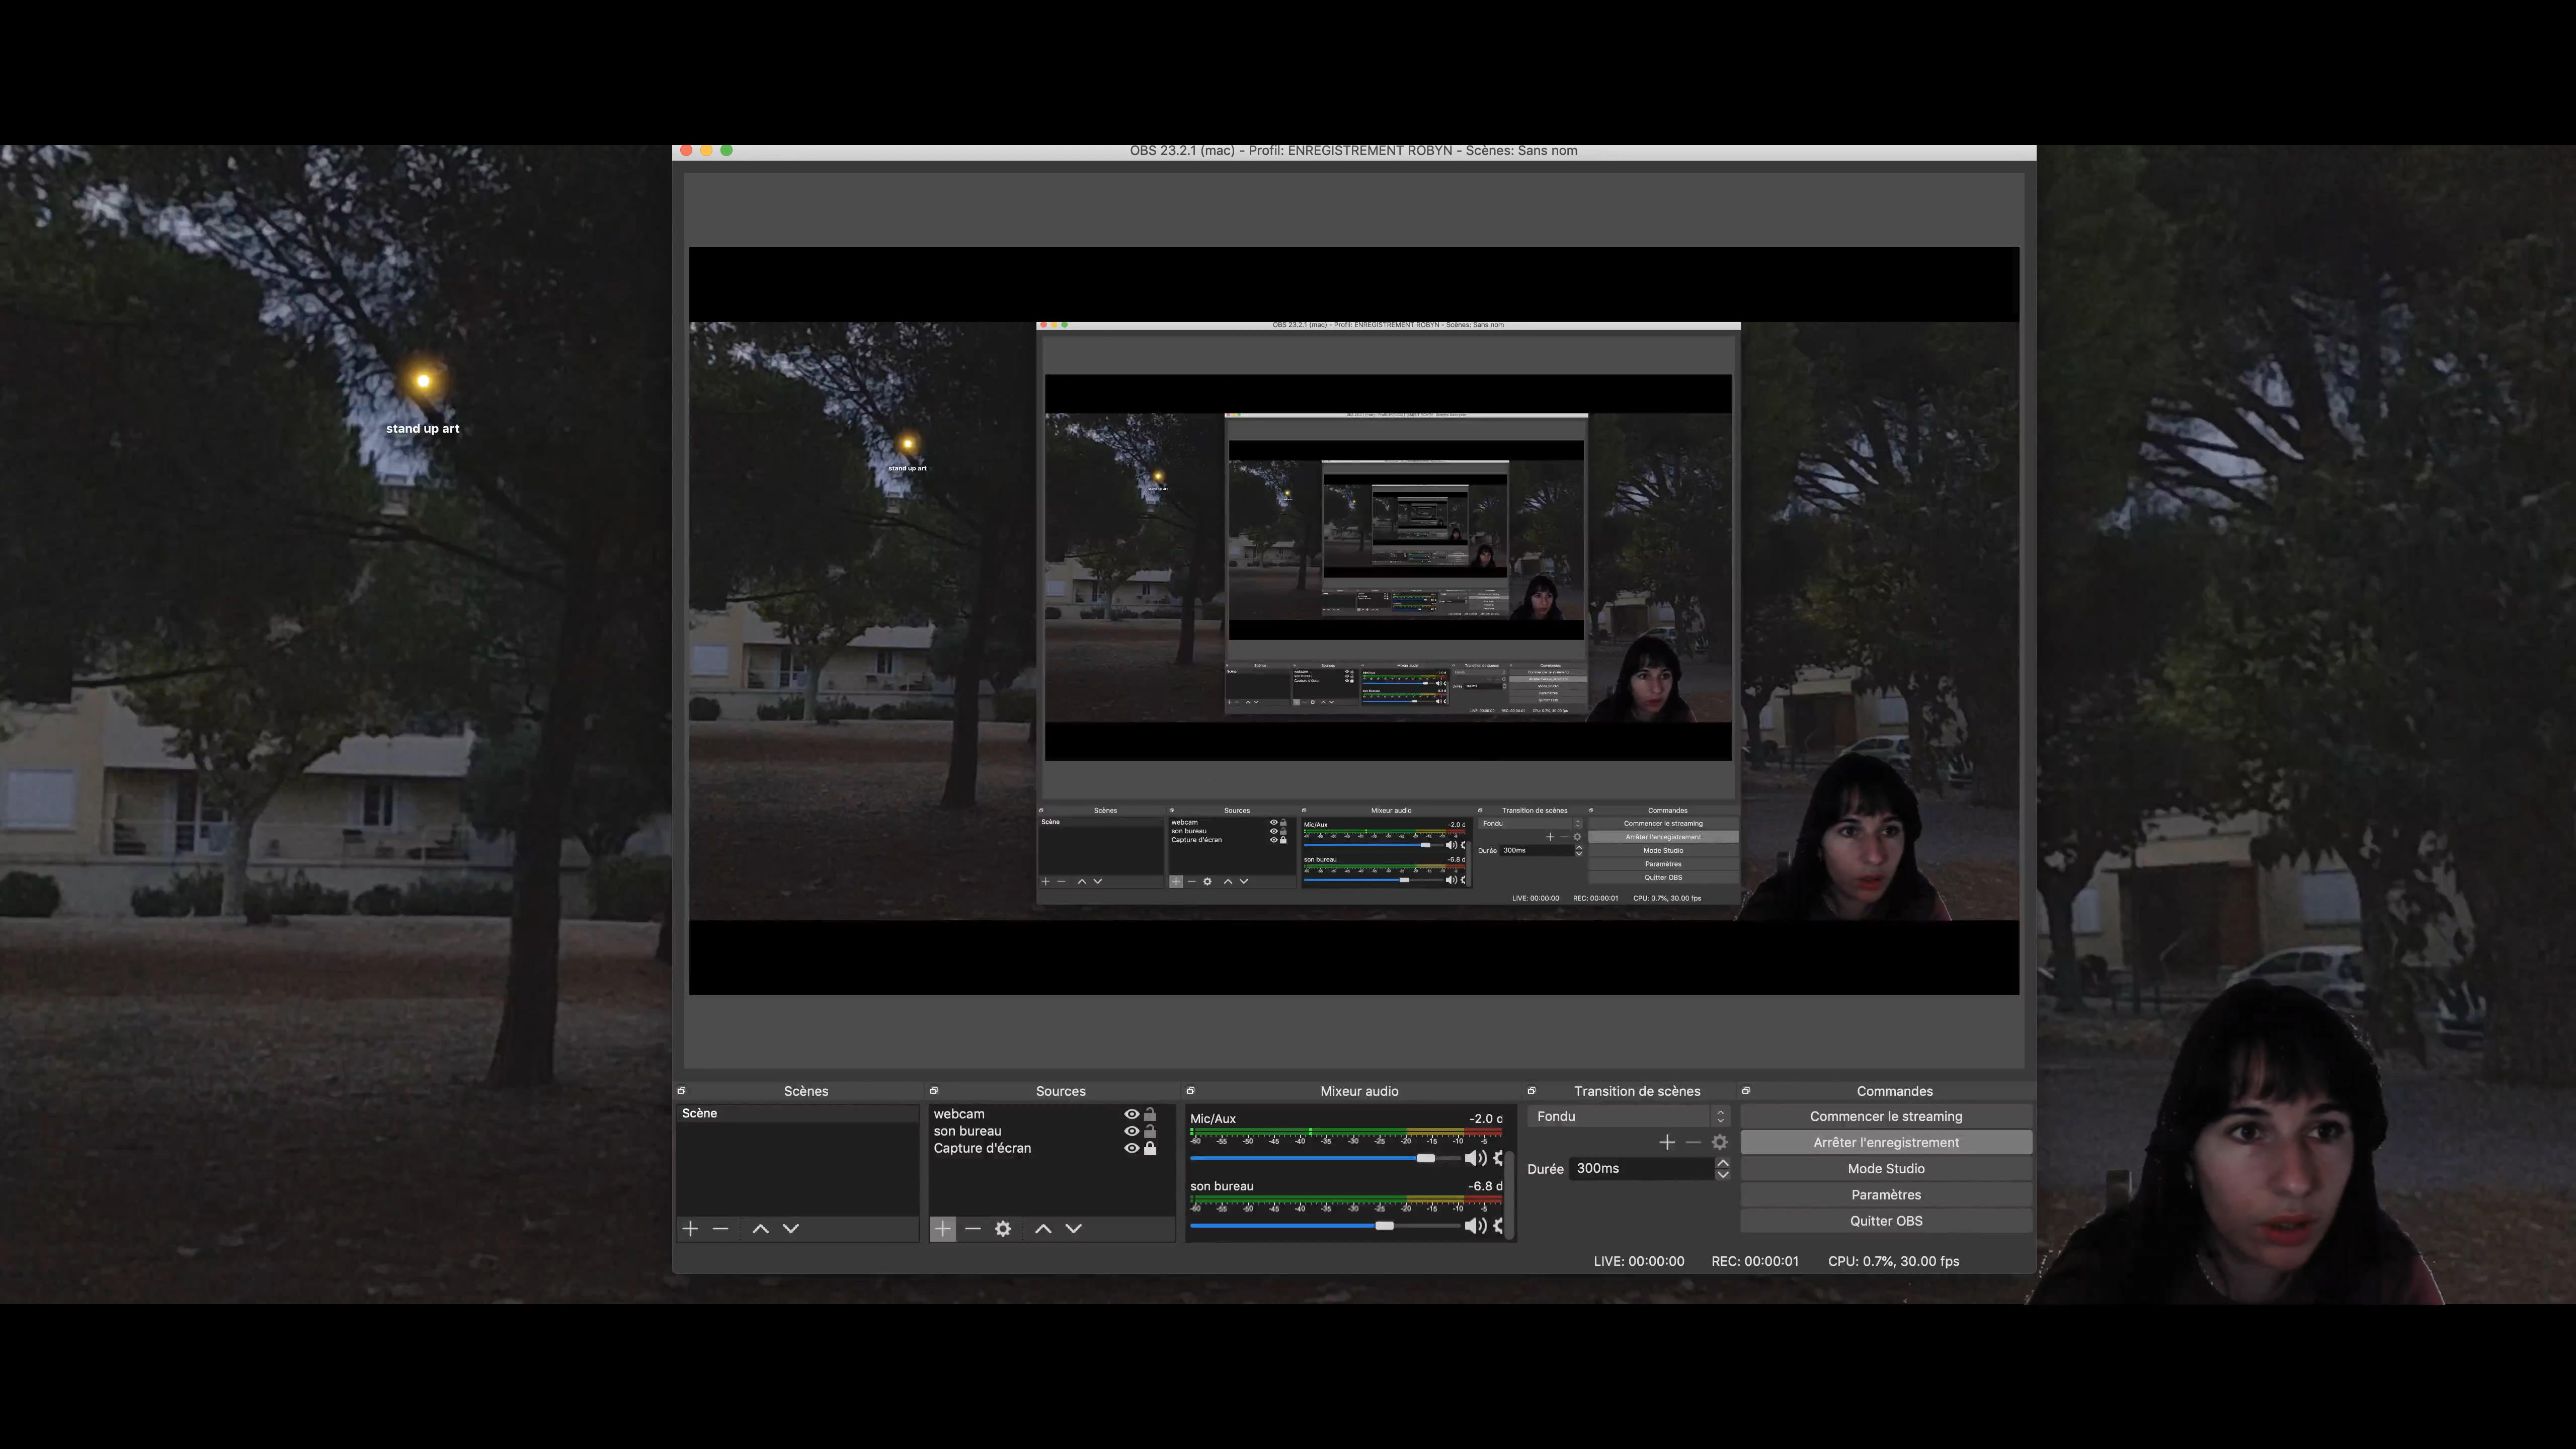Viewport: 2576px width, 1449px height.
Task: Select the Scène item in Scènes list
Action: click(700, 1113)
